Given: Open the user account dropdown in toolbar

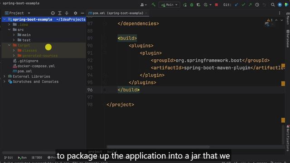Looking at the screenshot, I should click(x=143, y=5).
